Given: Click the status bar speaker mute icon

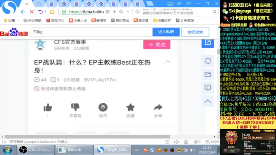Looking at the screenshot, I should pyautogui.click(x=177, y=142).
